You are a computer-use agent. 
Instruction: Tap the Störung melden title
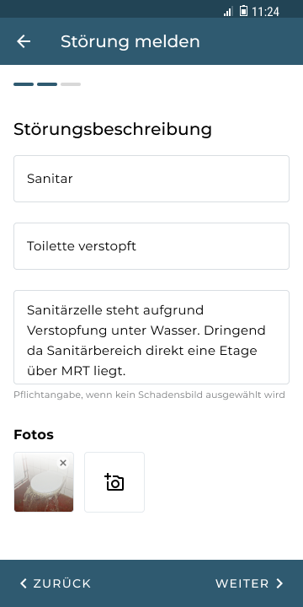pyautogui.click(x=130, y=41)
